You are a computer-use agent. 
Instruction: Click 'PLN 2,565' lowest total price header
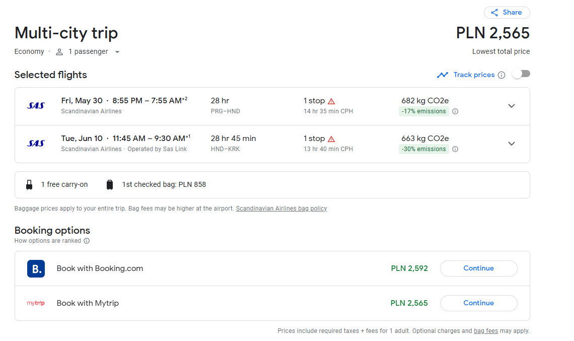(x=493, y=33)
